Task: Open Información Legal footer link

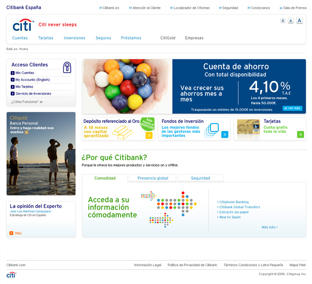Action: 148,265
